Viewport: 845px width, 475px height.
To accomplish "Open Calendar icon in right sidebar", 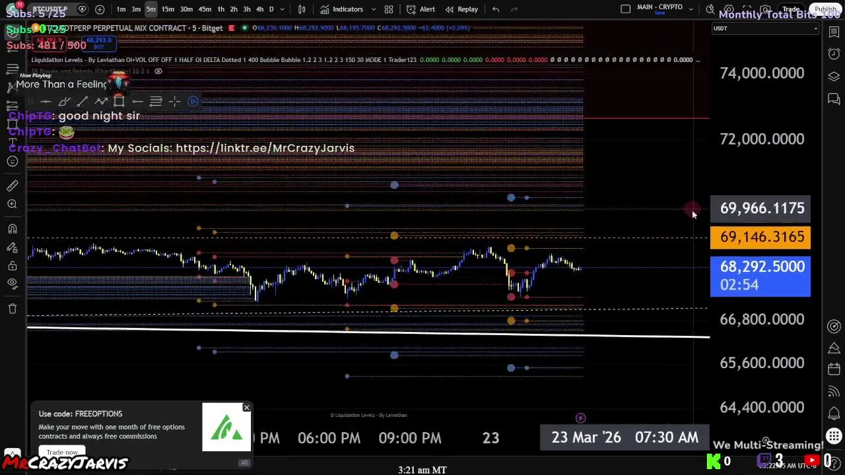I will click(834, 369).
